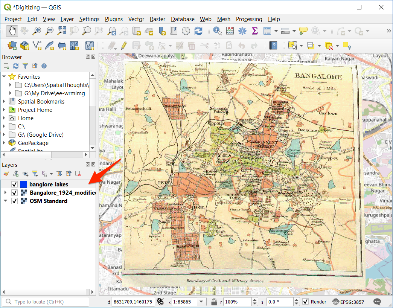Click the rotation value field
The image size is (393, 308).
(x=279, y=302)
